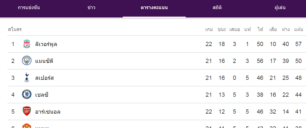This screenshot has width=306, height=128.
Task: Click the Liverpool club crest icon
Action: 27,44
